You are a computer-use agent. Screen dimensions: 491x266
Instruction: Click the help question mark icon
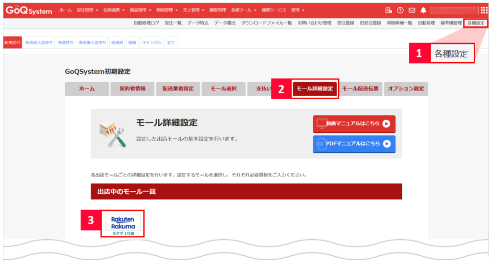399,10
